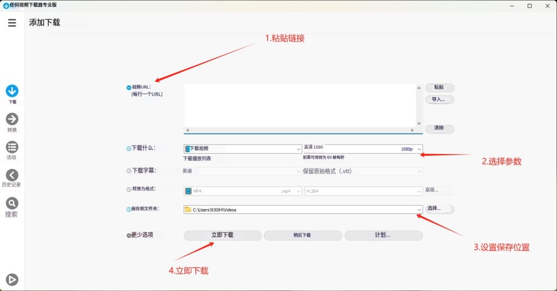
Task: Click the film icon in MP4 format box
Action: coord(188,191)
